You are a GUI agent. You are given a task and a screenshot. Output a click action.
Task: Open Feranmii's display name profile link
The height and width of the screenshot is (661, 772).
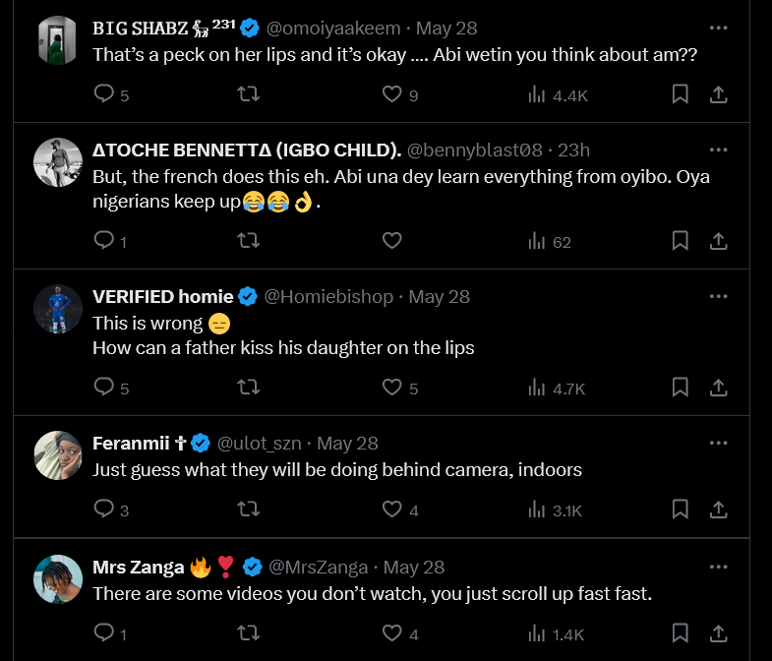138,444
